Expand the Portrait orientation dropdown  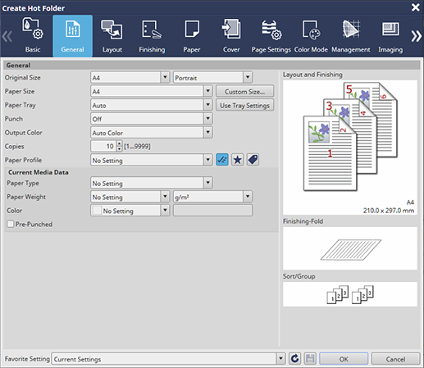[x=248, y=77]
